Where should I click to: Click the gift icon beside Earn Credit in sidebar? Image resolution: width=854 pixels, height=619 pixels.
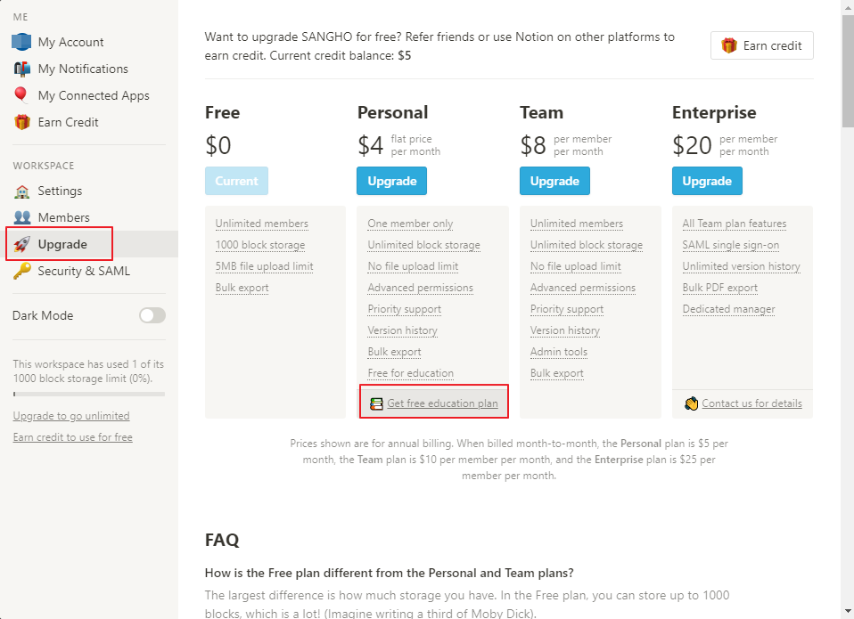coord(21,122)
